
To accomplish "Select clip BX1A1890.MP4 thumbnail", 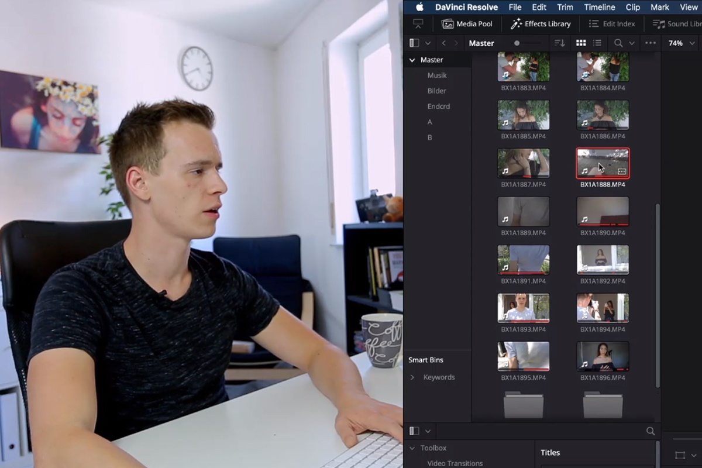I will [x=603, y=211].
